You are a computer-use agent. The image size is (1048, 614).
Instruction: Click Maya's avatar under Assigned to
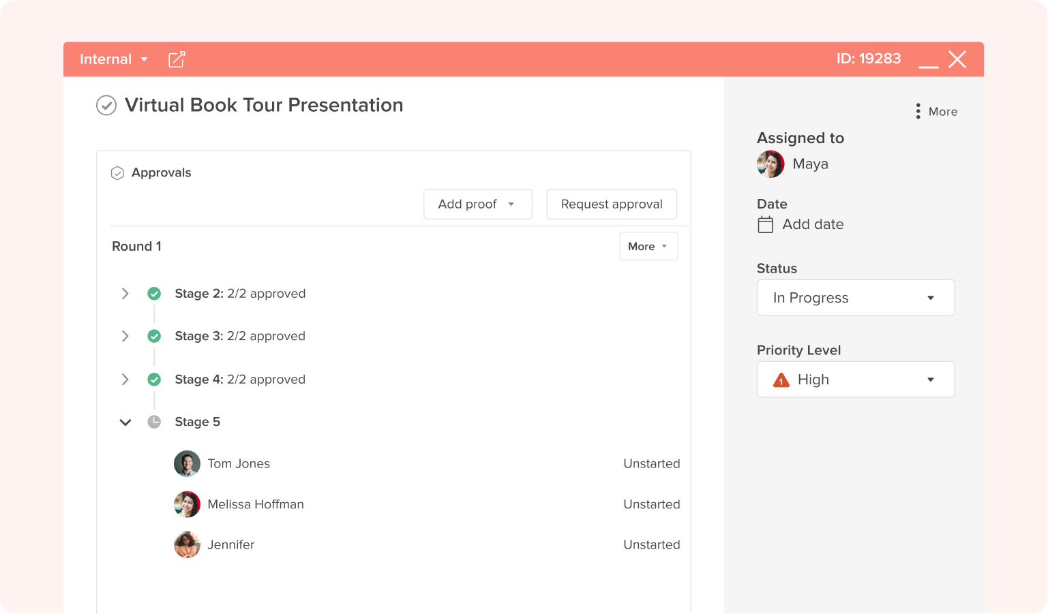click(x=770, y=164)
